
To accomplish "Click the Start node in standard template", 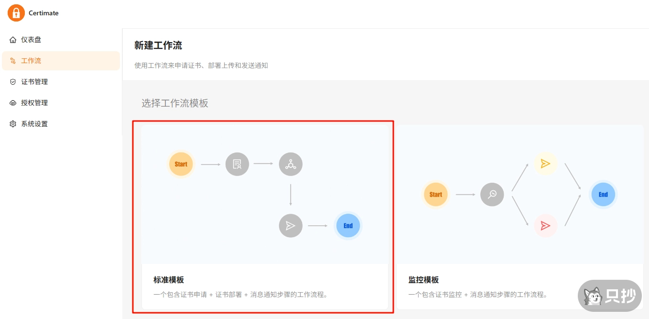I will click(181, 164).
